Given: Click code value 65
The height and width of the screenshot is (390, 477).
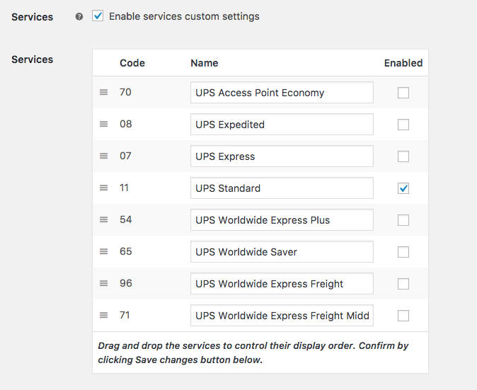Looking at the screenshot, I should click(x=126, y=251).
